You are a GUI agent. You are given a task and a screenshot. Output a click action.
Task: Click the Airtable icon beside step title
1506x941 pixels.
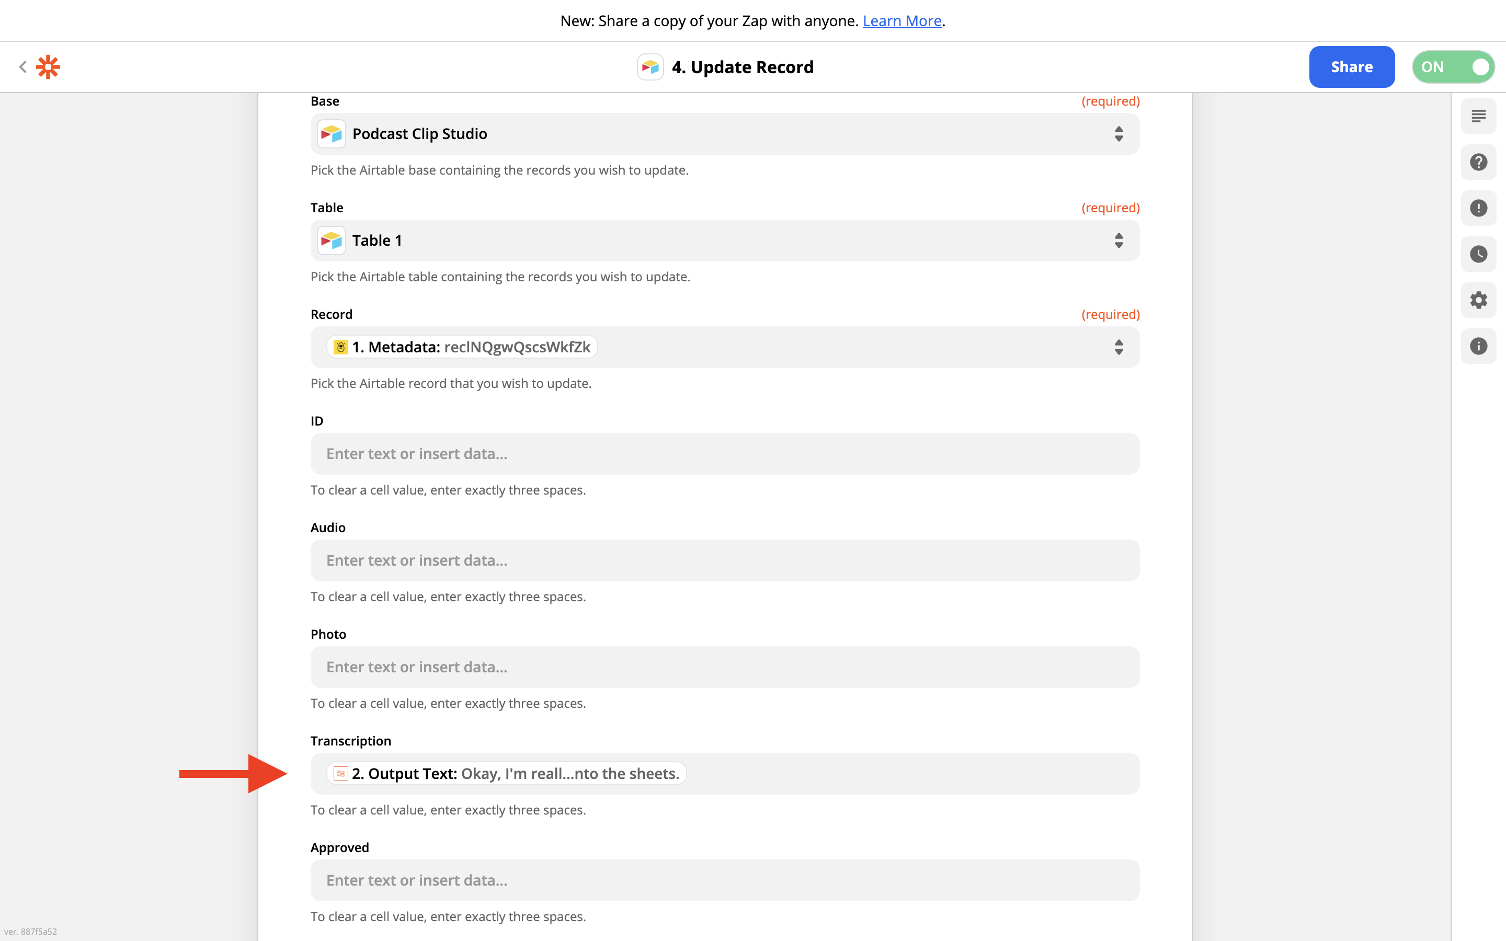(x=649, y=67)
